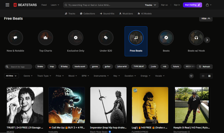Screen dimensions: 224x133
Task: Refresh the tag suggestions
Action: (204, 66)
